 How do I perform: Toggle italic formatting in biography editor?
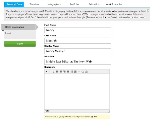[x=50, y=71]
